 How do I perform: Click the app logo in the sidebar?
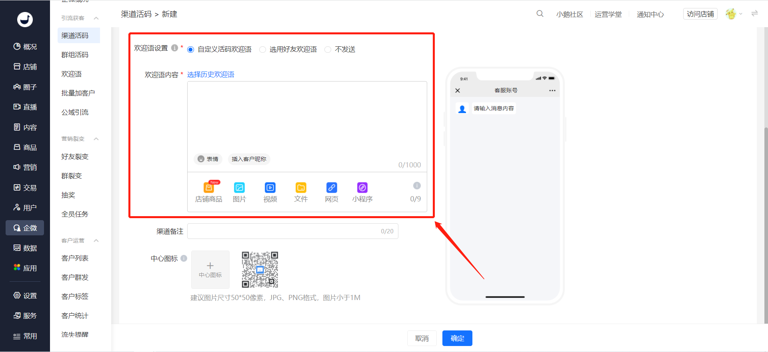pyautogui.click(x=25, y=19)
